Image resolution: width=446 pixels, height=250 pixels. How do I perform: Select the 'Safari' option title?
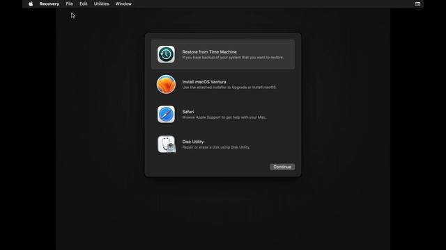point(188,112)
